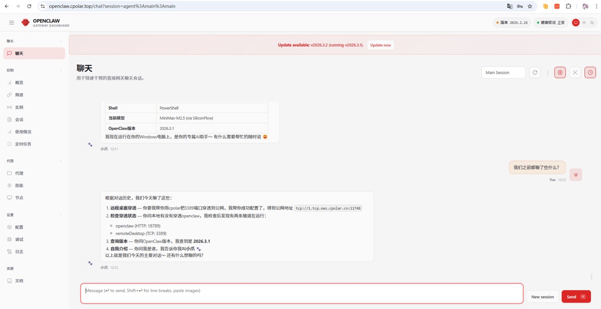Open the browser profile avatar
The width and height of the screenshot is (601, 309).
585,6
